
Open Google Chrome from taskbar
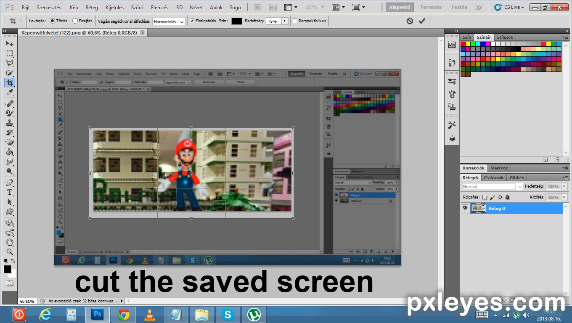(123, 315)
